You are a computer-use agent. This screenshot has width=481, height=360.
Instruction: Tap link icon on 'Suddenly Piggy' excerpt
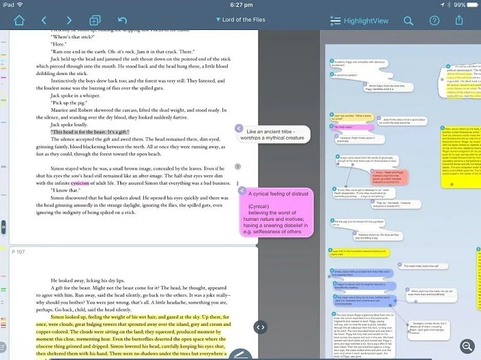coord(332,61)
